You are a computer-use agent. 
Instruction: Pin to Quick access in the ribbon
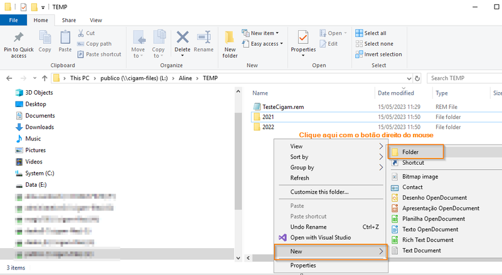point(19,44)
